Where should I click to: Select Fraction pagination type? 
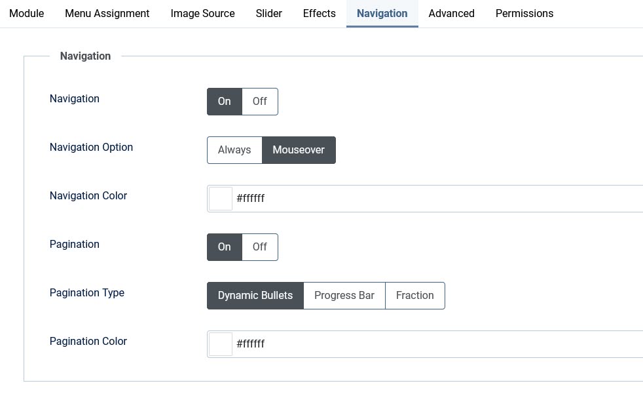pyautogui.click(x=414, y=296)
